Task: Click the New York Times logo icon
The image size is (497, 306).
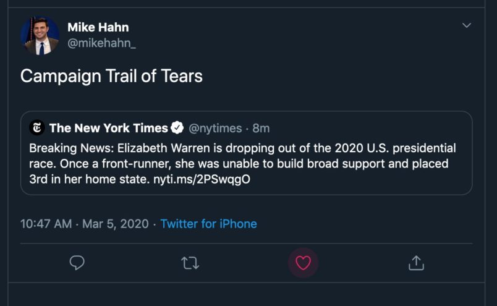Action: 38,128
